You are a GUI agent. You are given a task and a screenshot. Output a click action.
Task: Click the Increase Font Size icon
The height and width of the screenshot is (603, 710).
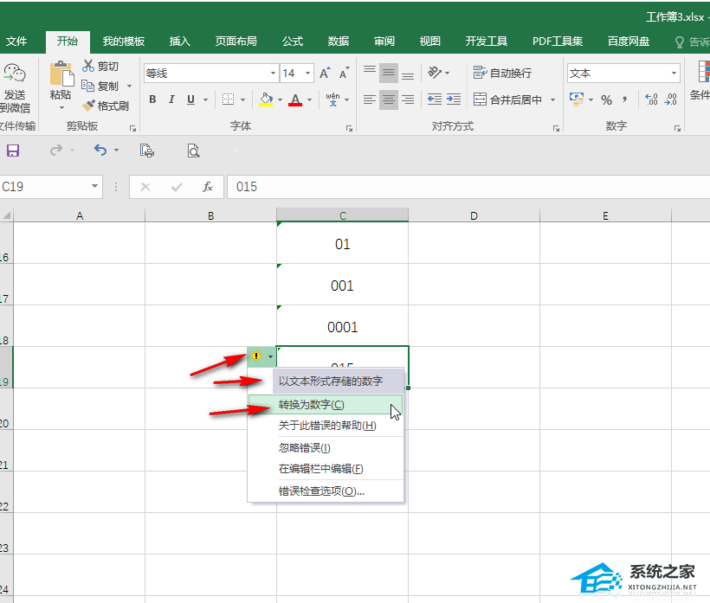coord(324,74)
